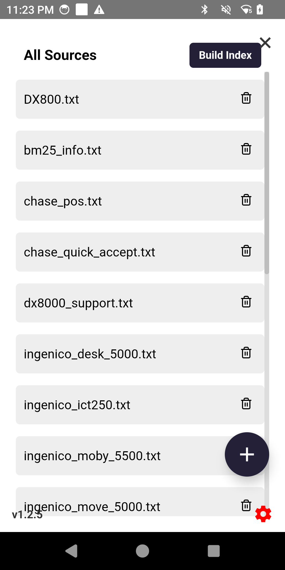
Task: Remove chase_pos.txt via trash icon
Action: click(x=246, y=201)
